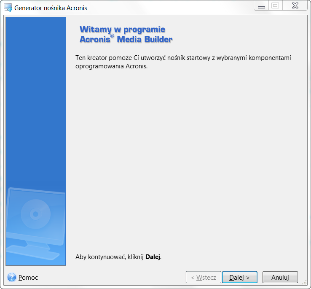
Task: Minimize the Generator nośnika Acronis window
Action: point(261,5)
